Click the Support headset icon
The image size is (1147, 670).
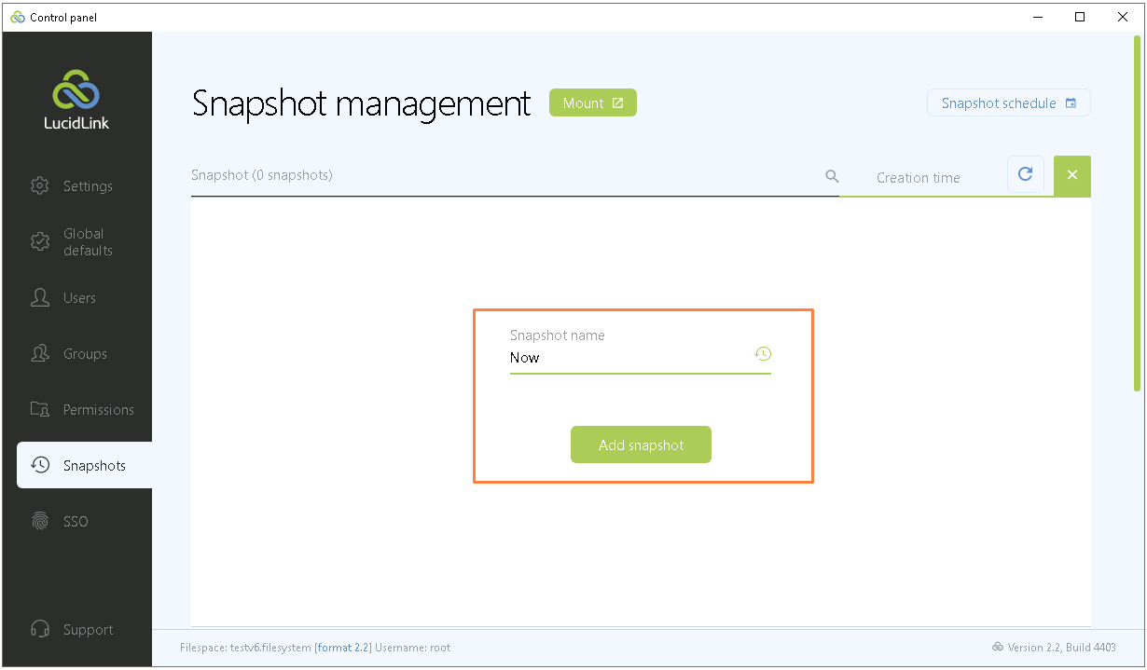pos(40,629)
